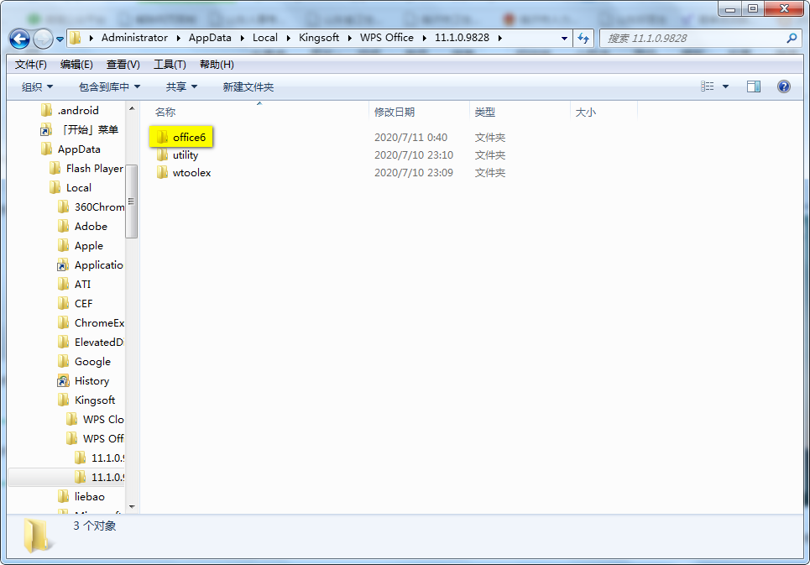Click the 共享 toolbar button
The width and height of the screenshot is (810, 565).
[181, 86]
